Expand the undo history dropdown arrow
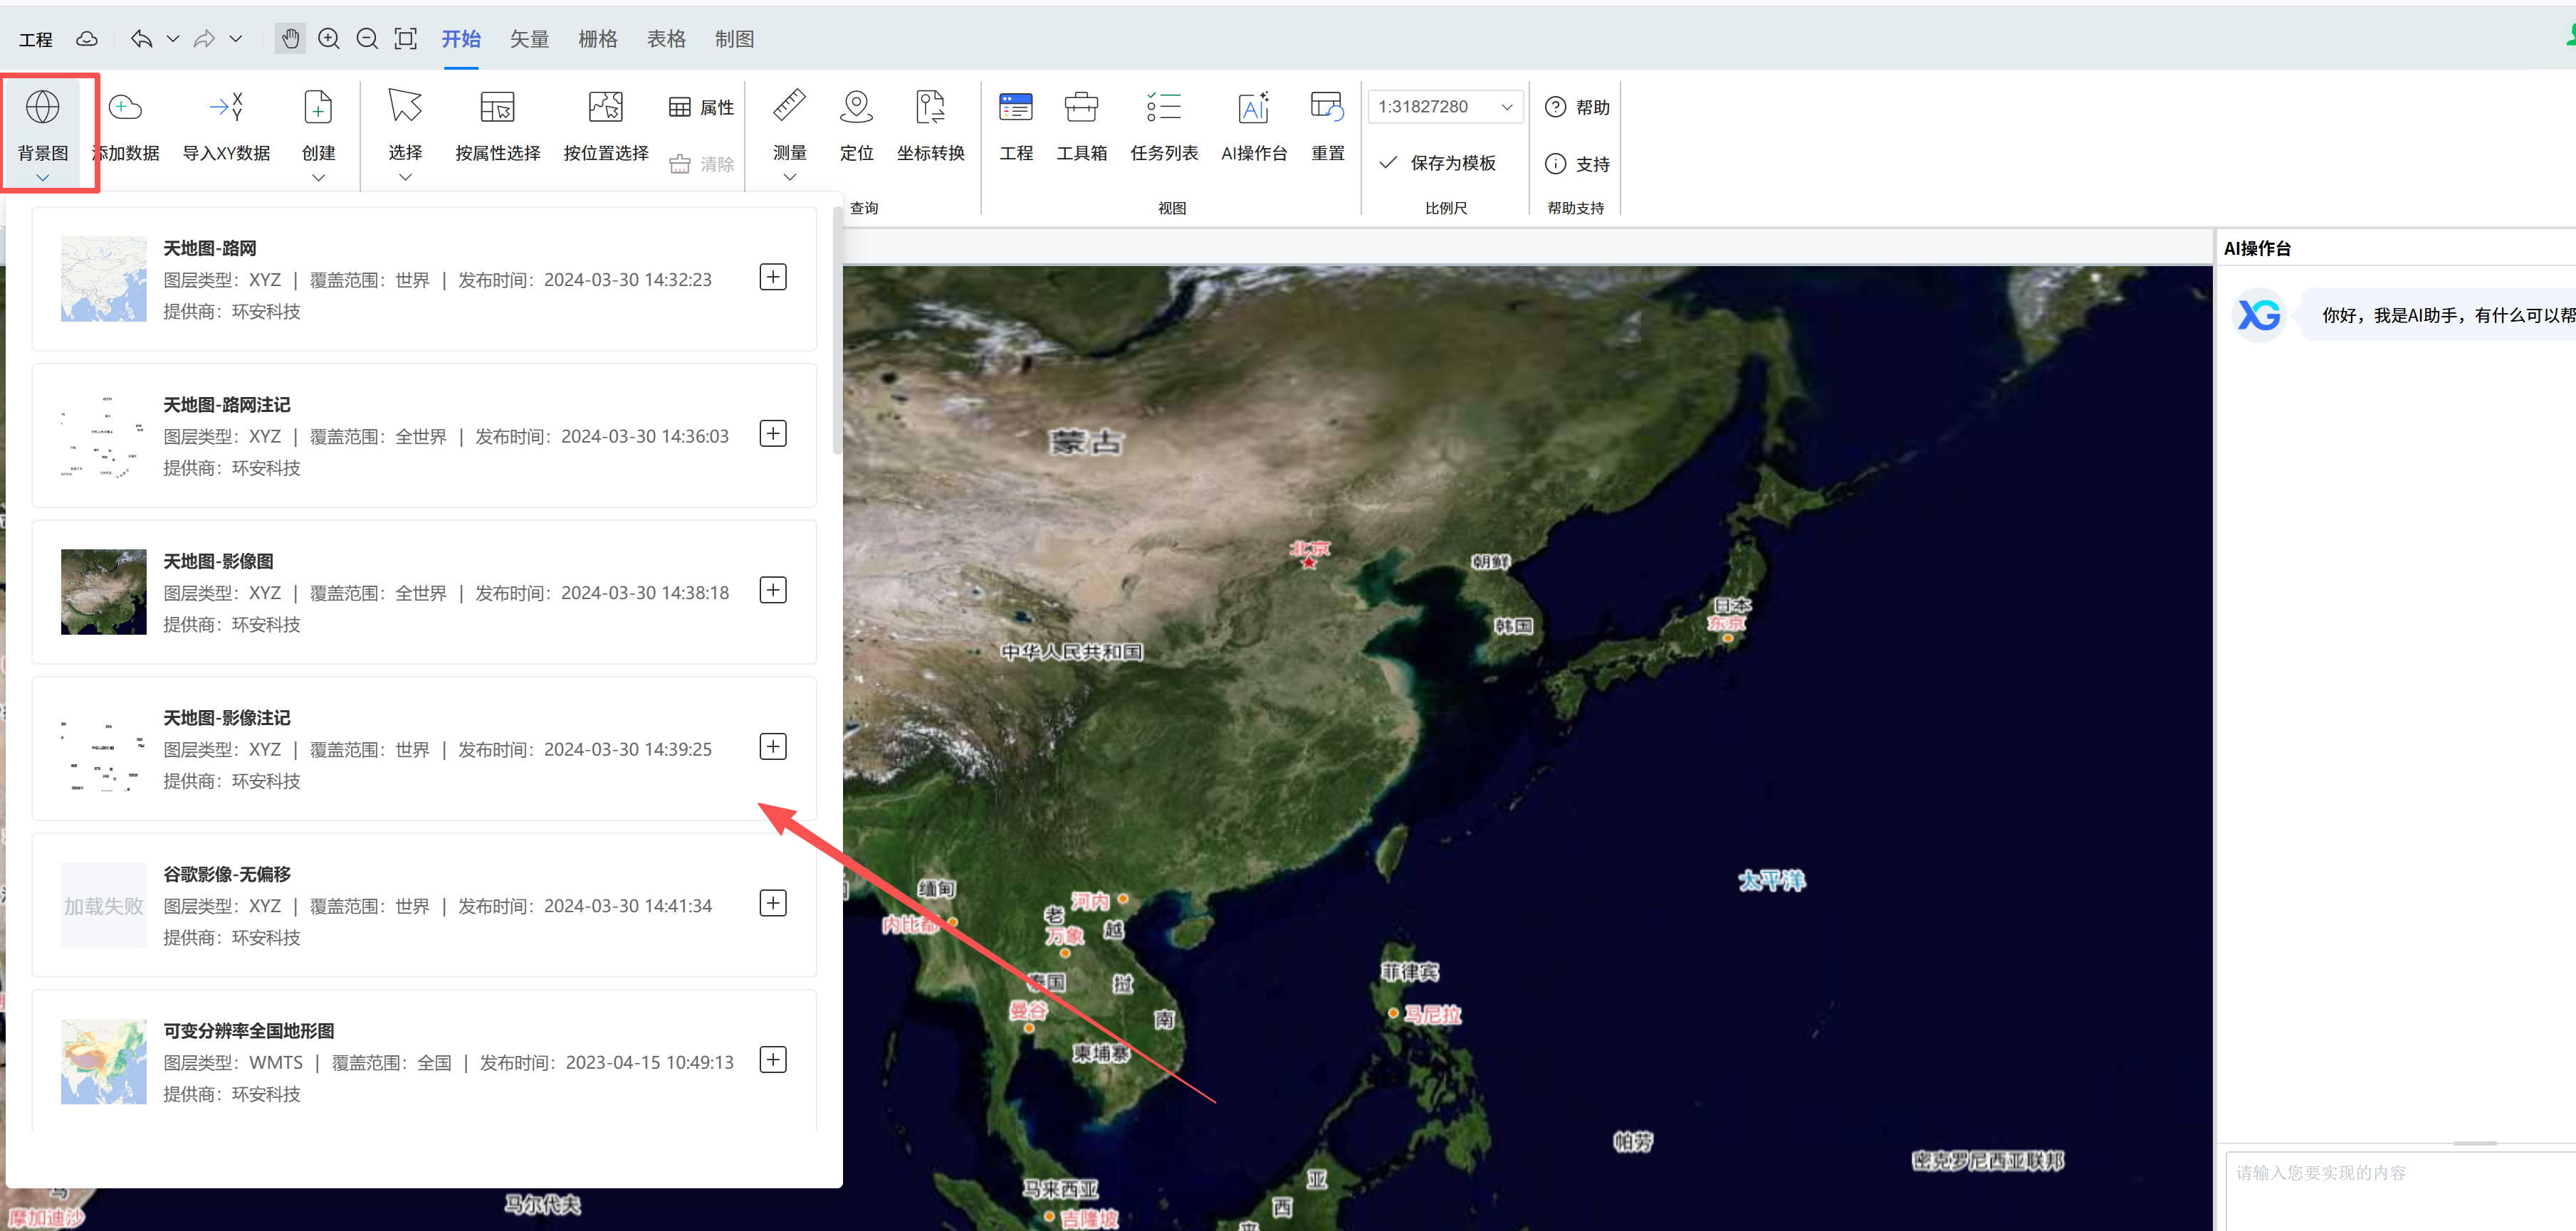 coord(173,39)
